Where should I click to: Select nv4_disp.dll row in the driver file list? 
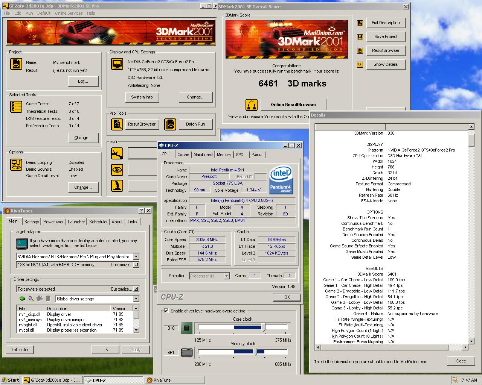pos(75,314)
